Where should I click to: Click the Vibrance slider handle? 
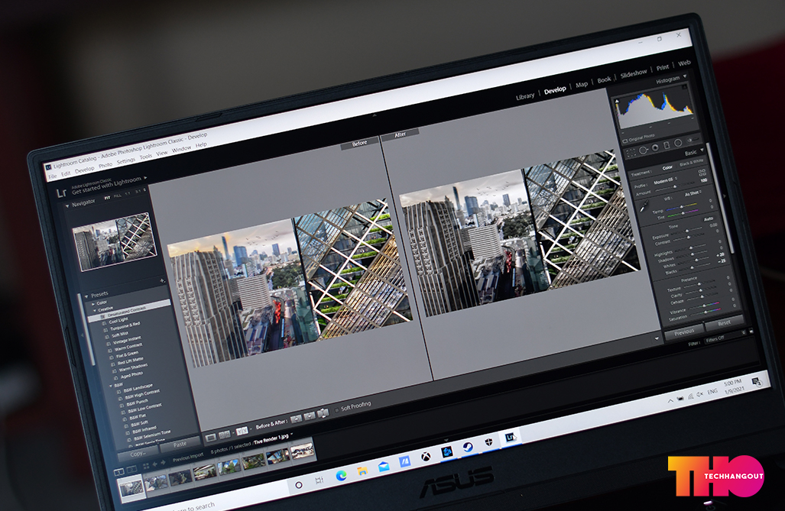click(x=706, y=306)
